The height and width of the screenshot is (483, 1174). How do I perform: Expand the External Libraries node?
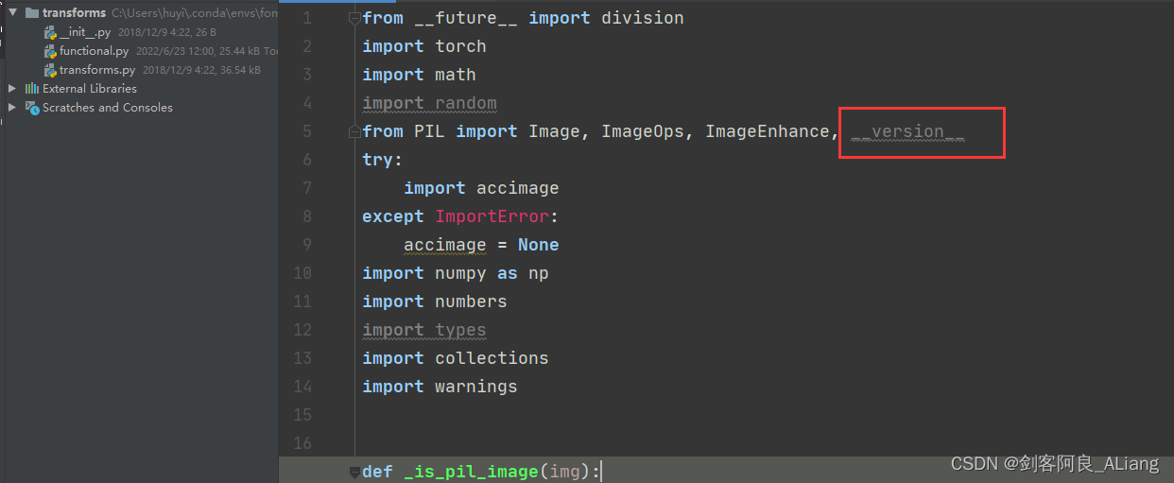(12, 89)
